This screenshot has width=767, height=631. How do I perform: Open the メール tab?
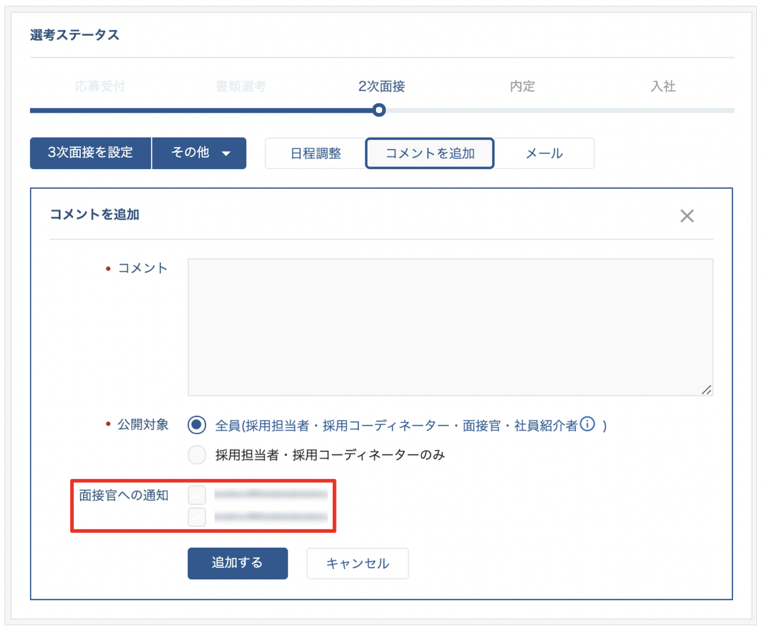pyautogui.click(x=544, y=153)
